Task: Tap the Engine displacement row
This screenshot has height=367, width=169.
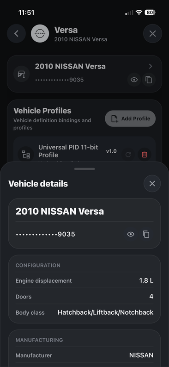Action: click(x=84, y=280)
